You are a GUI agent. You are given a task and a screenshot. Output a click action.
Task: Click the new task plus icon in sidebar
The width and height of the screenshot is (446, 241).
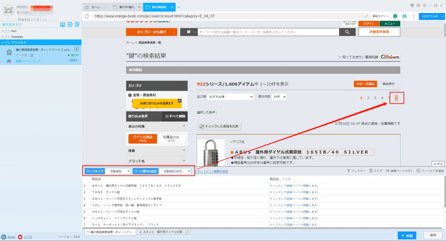click(x=70, y=24)
